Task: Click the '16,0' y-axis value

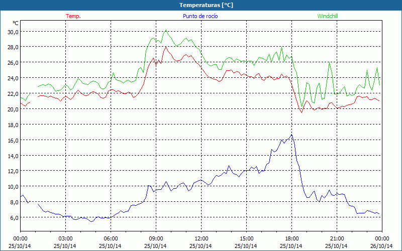Action: point(13,141)
